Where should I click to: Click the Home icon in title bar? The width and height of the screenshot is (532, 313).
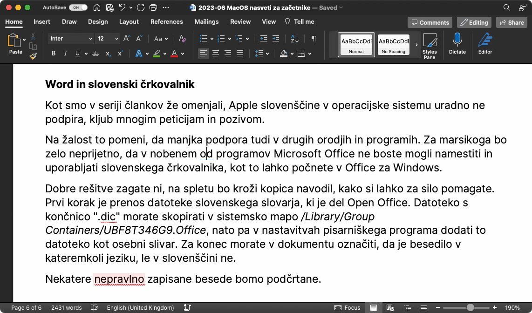pyautogui.click(x=97, y=7)
